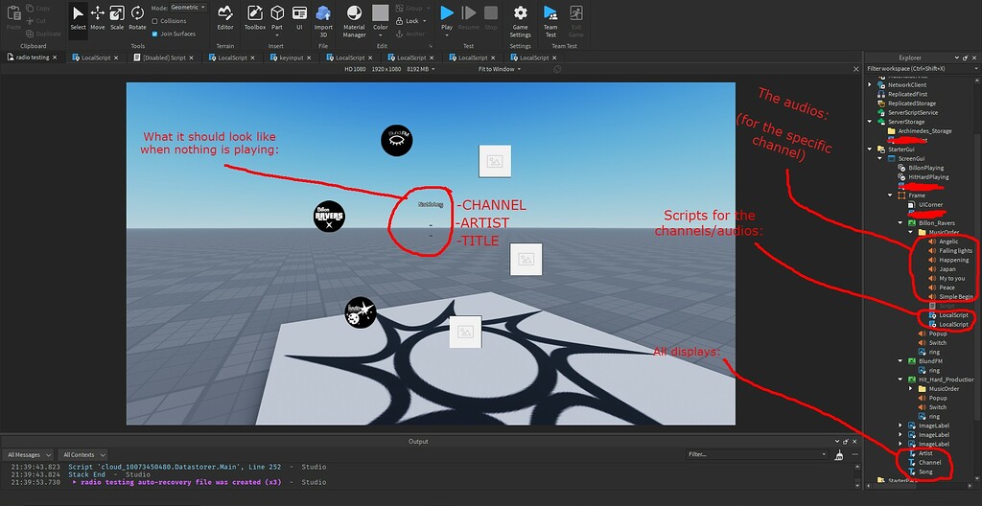Click the Explorer filter workspace field
Viewport: 982px width, 506px height.
(x=921, y=68)
